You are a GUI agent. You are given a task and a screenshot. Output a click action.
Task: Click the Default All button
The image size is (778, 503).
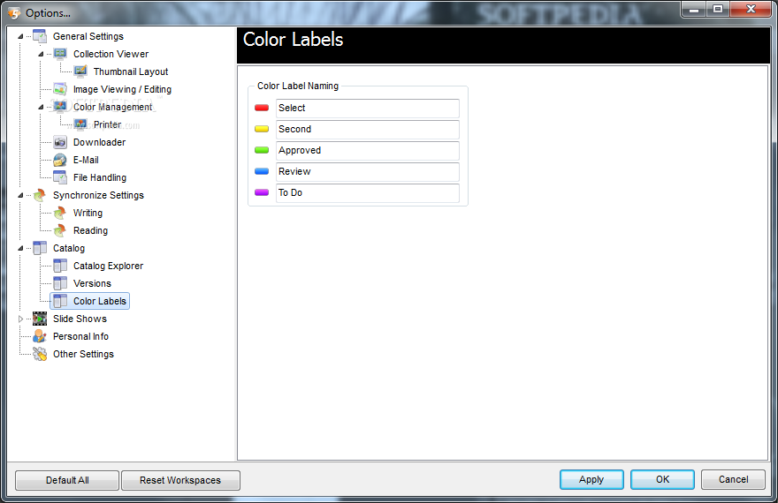coord(67,480)
